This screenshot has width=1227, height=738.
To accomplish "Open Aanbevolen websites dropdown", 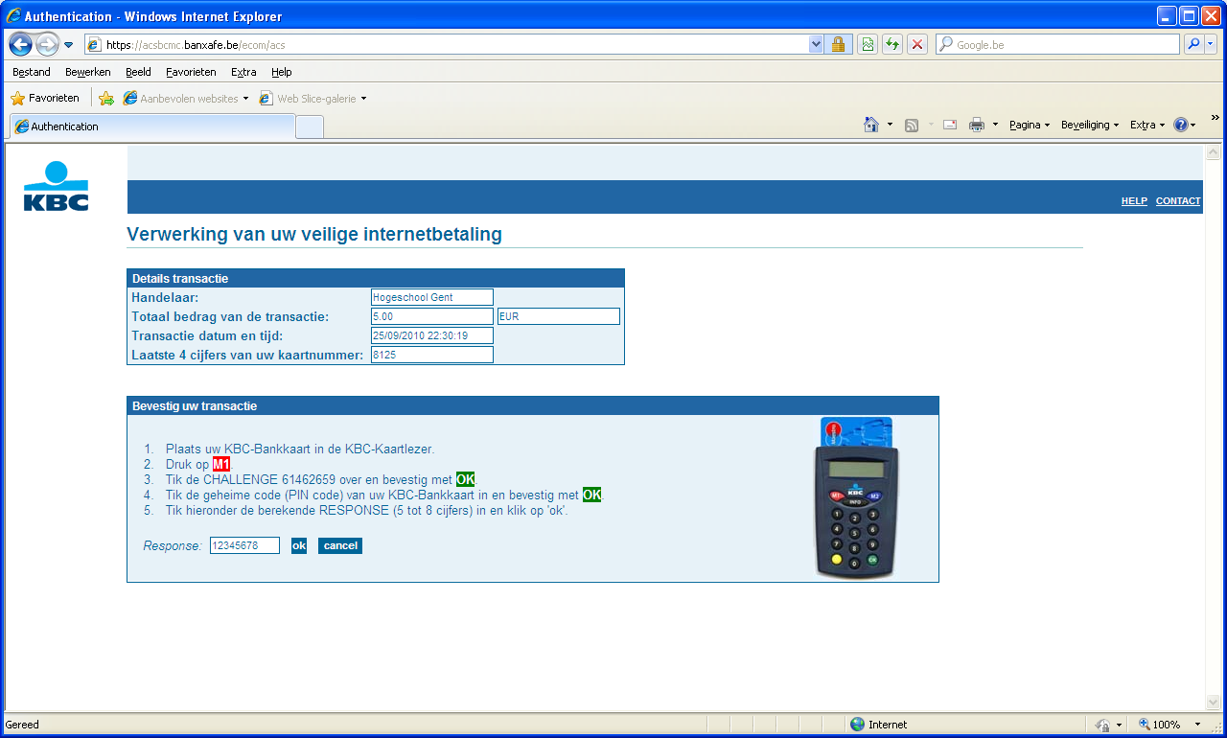I will 185,98.
